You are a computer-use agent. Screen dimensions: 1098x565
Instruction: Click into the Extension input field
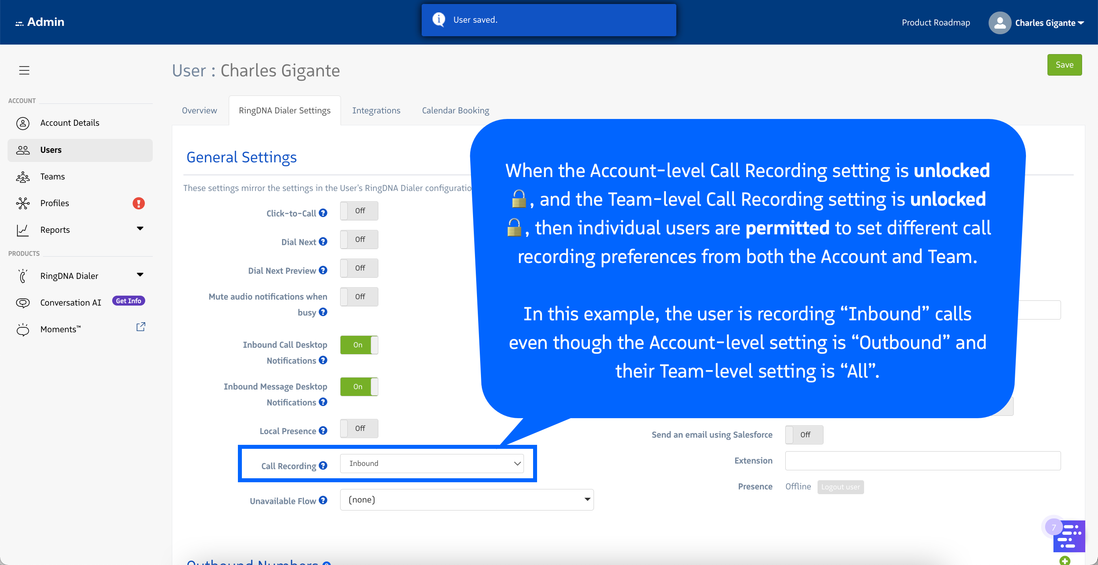[923, 460]
